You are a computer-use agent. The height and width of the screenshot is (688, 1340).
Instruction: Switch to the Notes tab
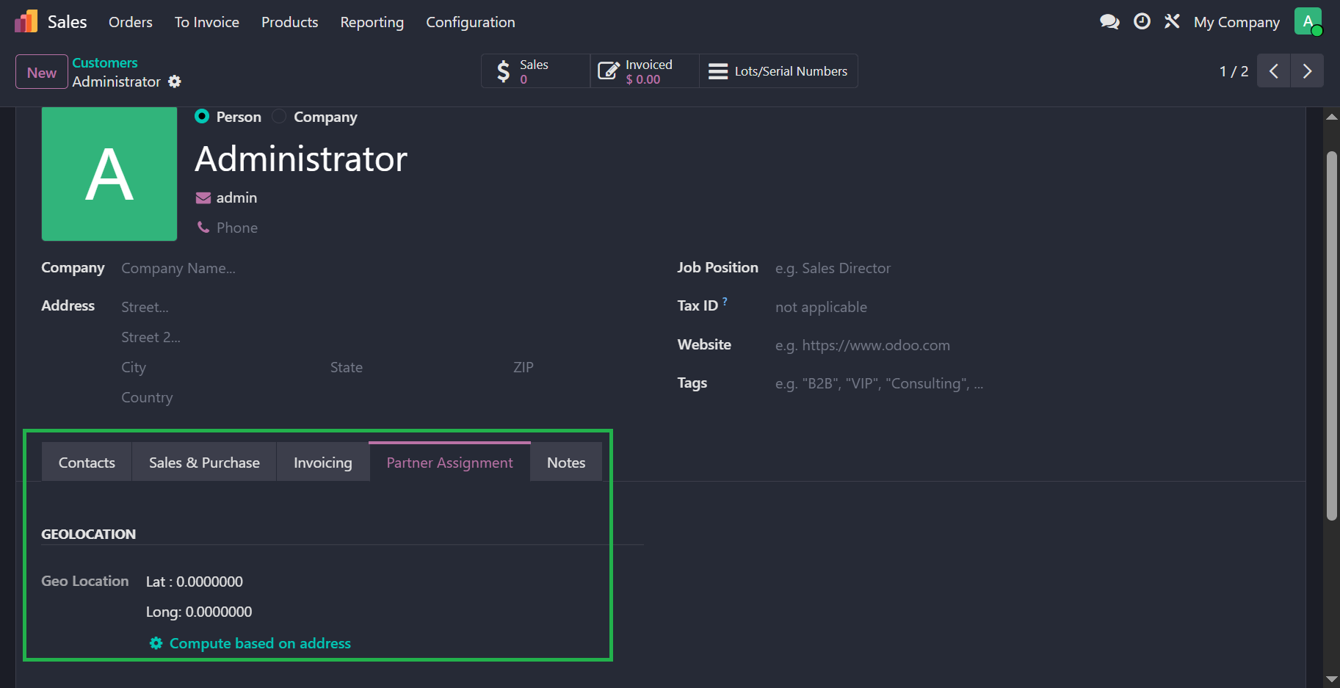coord(566,463)
